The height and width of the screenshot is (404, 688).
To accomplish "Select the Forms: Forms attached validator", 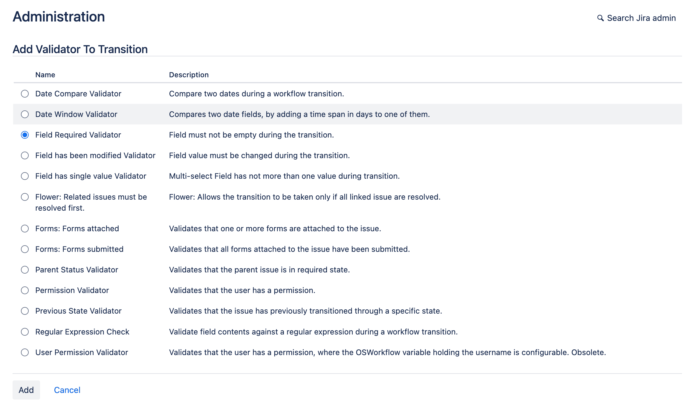I will click(25, 229).
